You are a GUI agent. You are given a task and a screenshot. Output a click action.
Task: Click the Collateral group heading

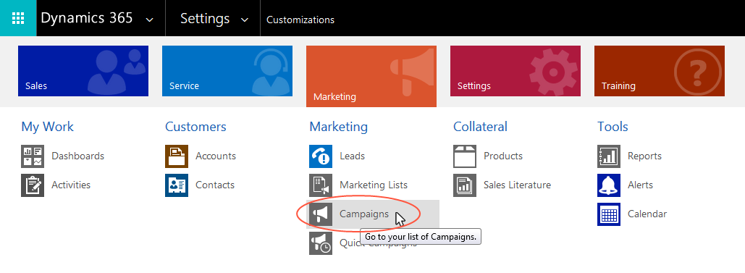(x=480, y=127)
